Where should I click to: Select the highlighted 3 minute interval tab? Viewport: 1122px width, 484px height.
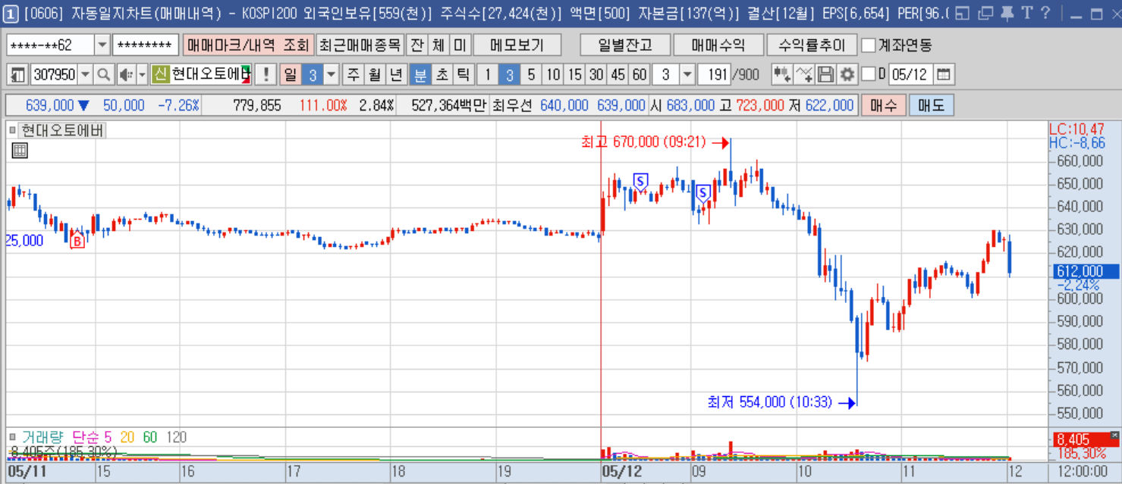[x=510, y=74]
